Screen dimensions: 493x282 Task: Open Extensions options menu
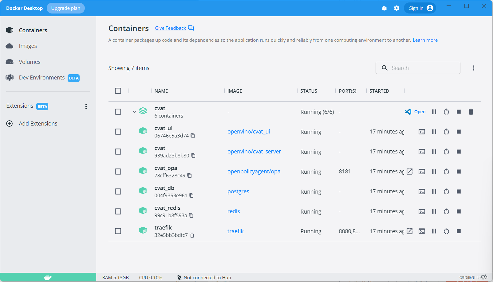click(x=86, y=106)
